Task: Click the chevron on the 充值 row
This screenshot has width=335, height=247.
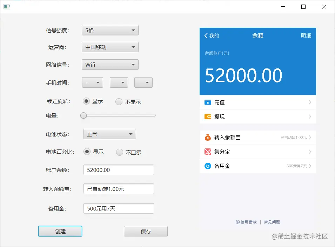Action: tap(310, 102)
